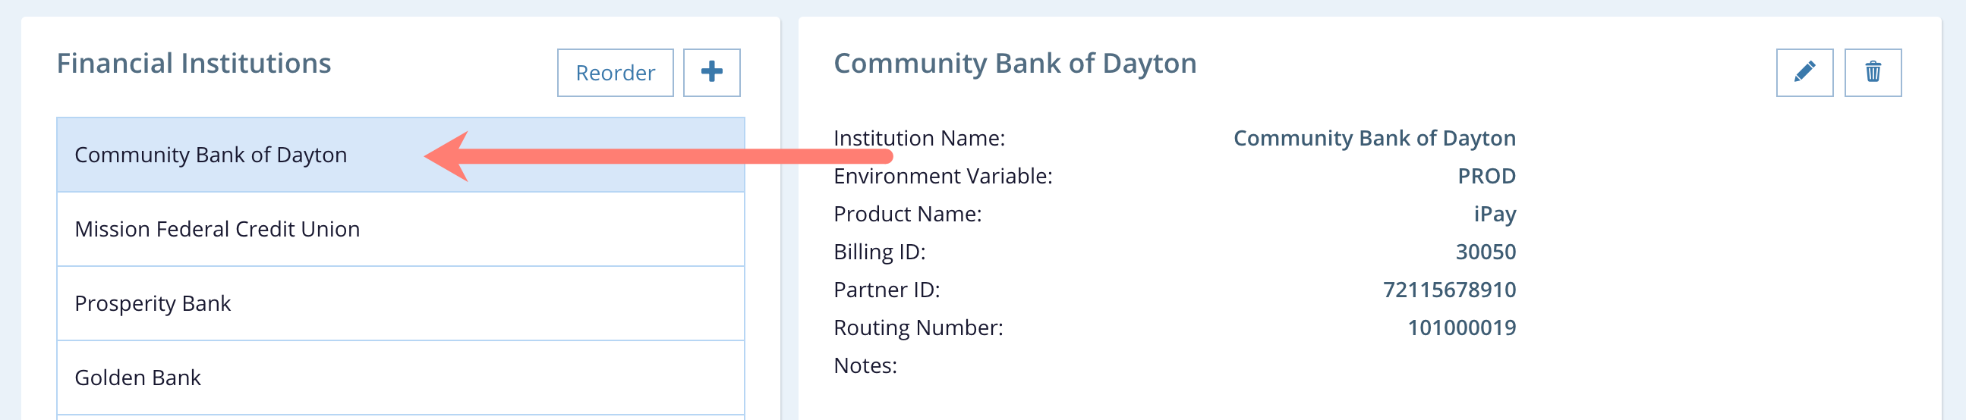This screenshot has height=420, width=1966.
Task: Click the plus icon to add an institution
Action: pos(711,73)
